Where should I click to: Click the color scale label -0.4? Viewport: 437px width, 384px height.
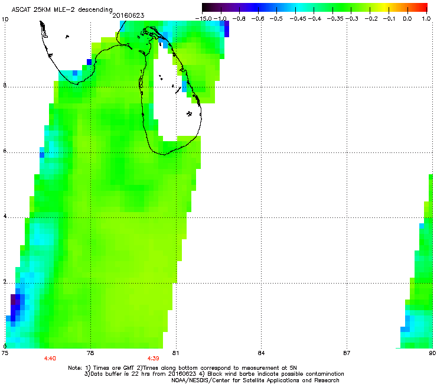click(315, 19)
